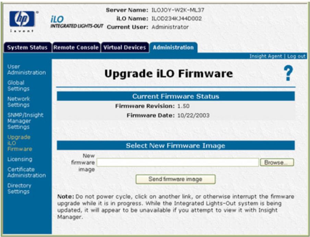The image size is (310, 237).
Task: Click the New firmware image input field
Action: [178, 162]
